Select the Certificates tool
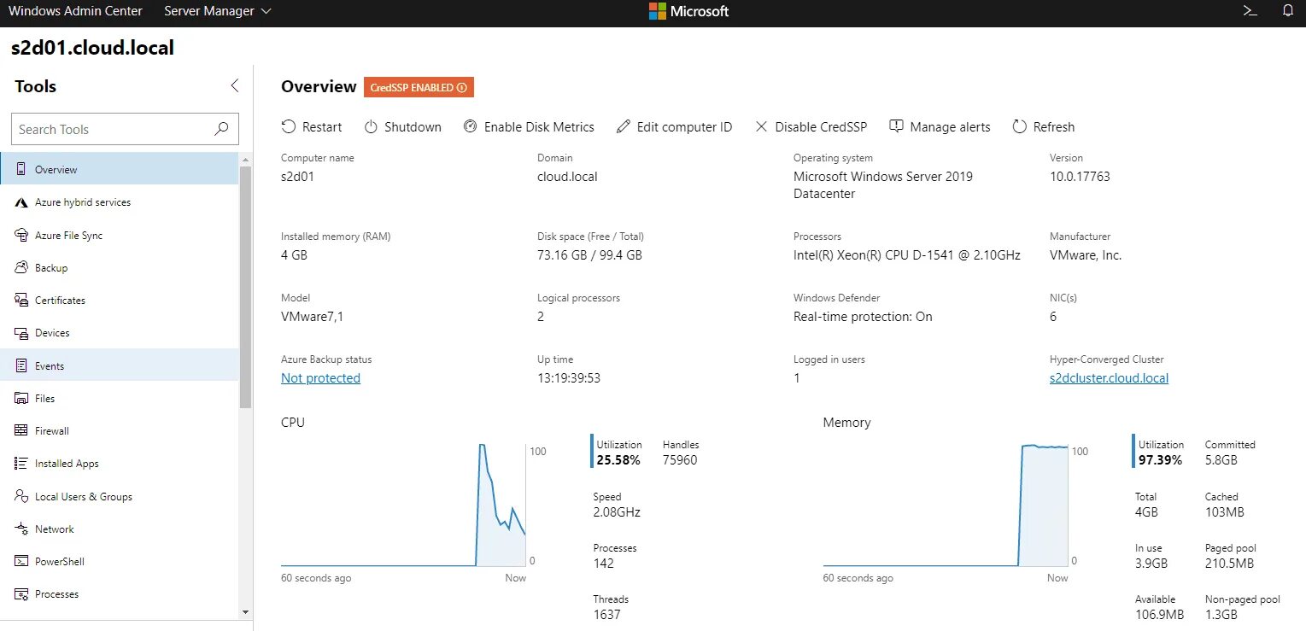1306x631 pixels. 61,300
